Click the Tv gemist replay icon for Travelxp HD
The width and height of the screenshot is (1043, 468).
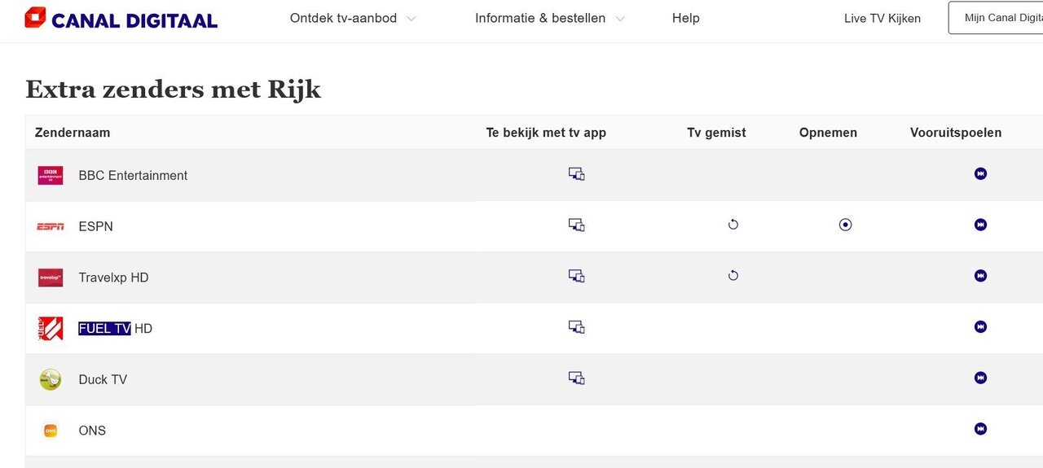(x=733, y=276)
